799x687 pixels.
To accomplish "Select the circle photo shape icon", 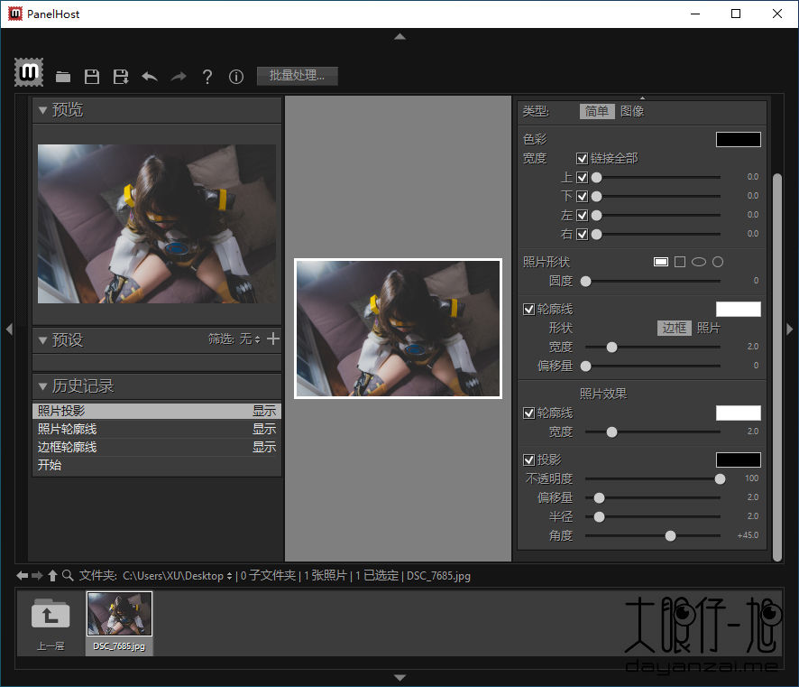I will point(718,262).
